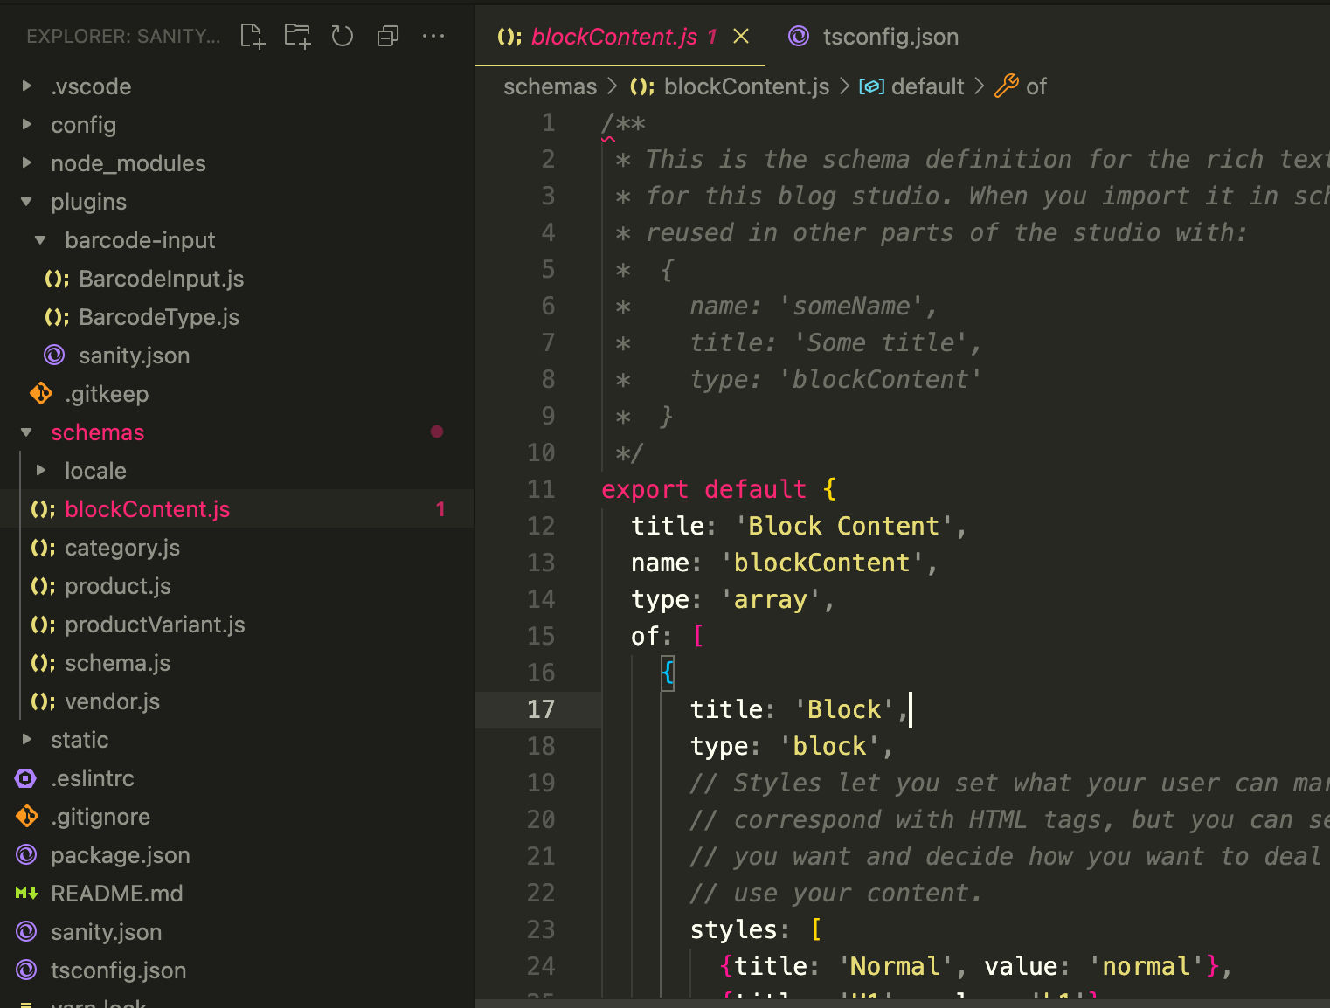Open README.md file
Image resolution: width=1330 pixels, height=1008 pixels.
238,894
